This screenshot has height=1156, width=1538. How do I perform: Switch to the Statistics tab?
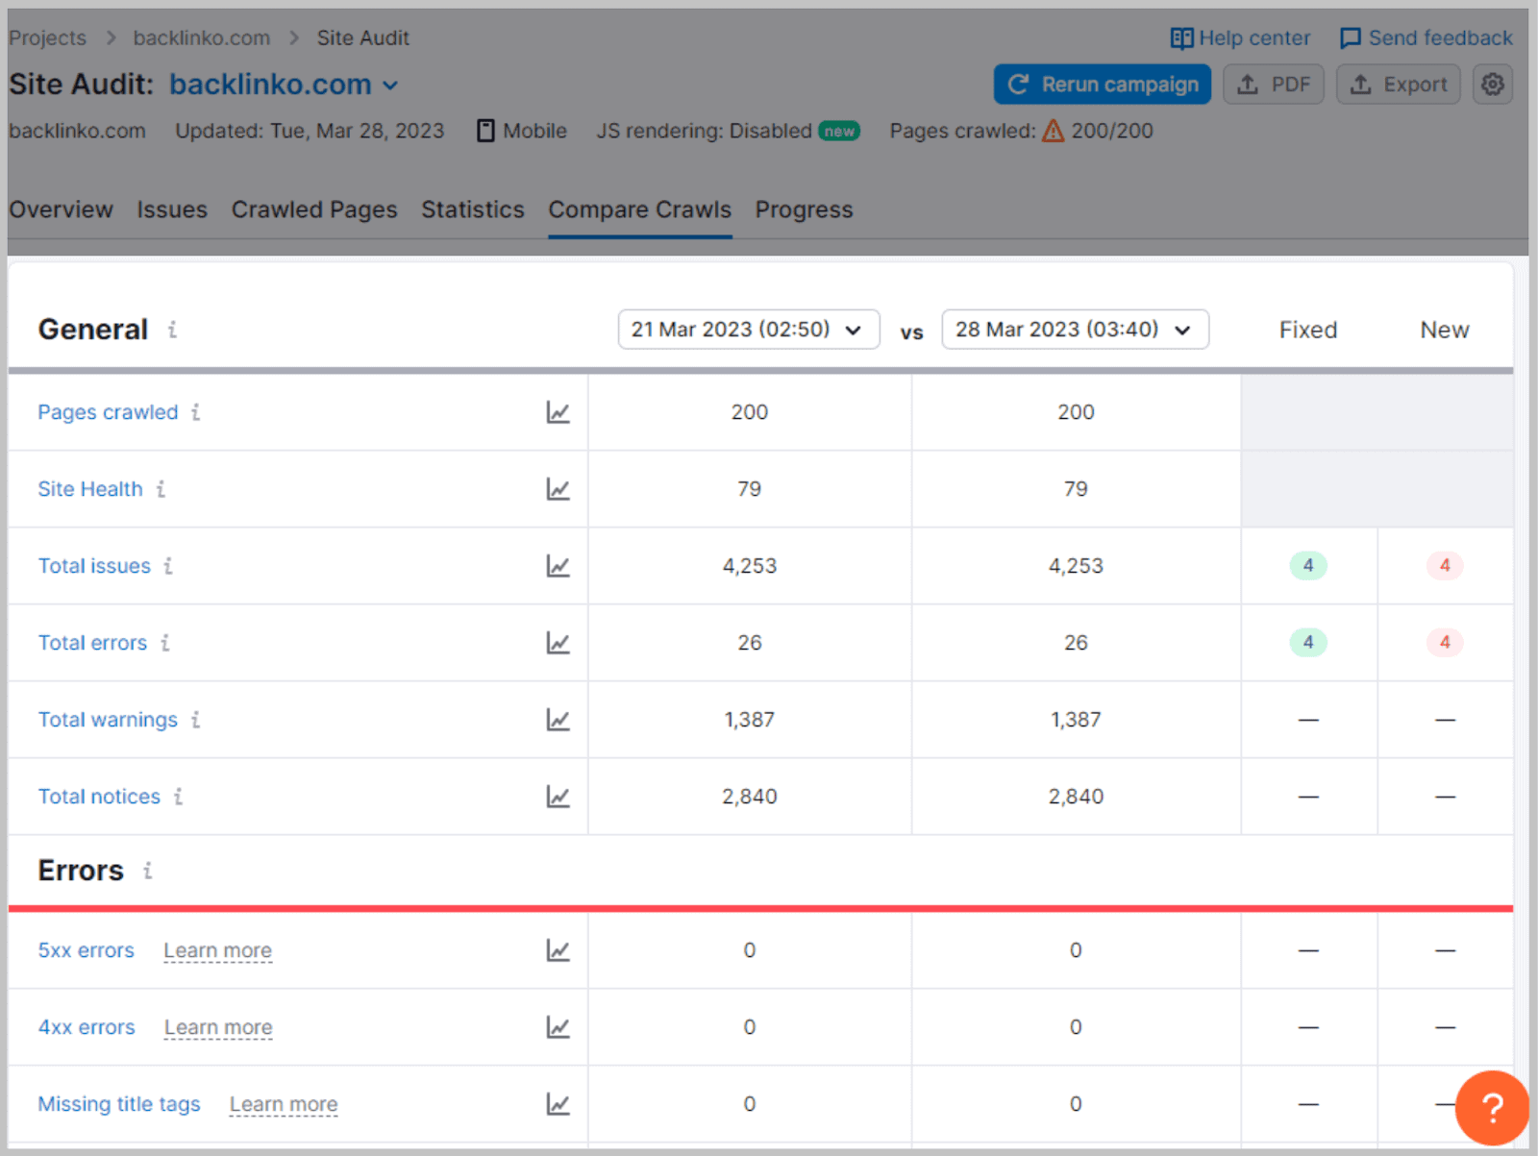coord(473,209)
